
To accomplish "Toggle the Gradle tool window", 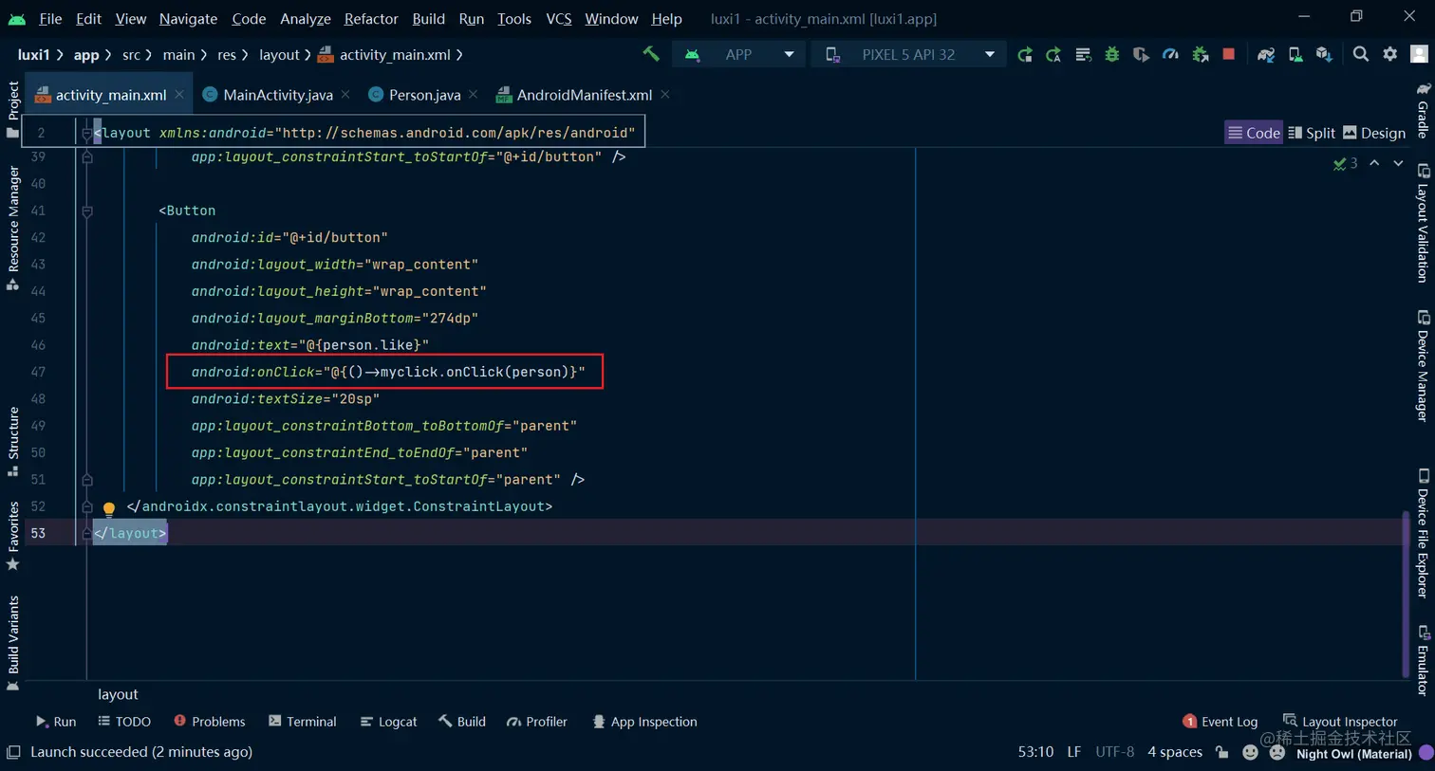I will pyautogui.click(x=1423, y=111).
